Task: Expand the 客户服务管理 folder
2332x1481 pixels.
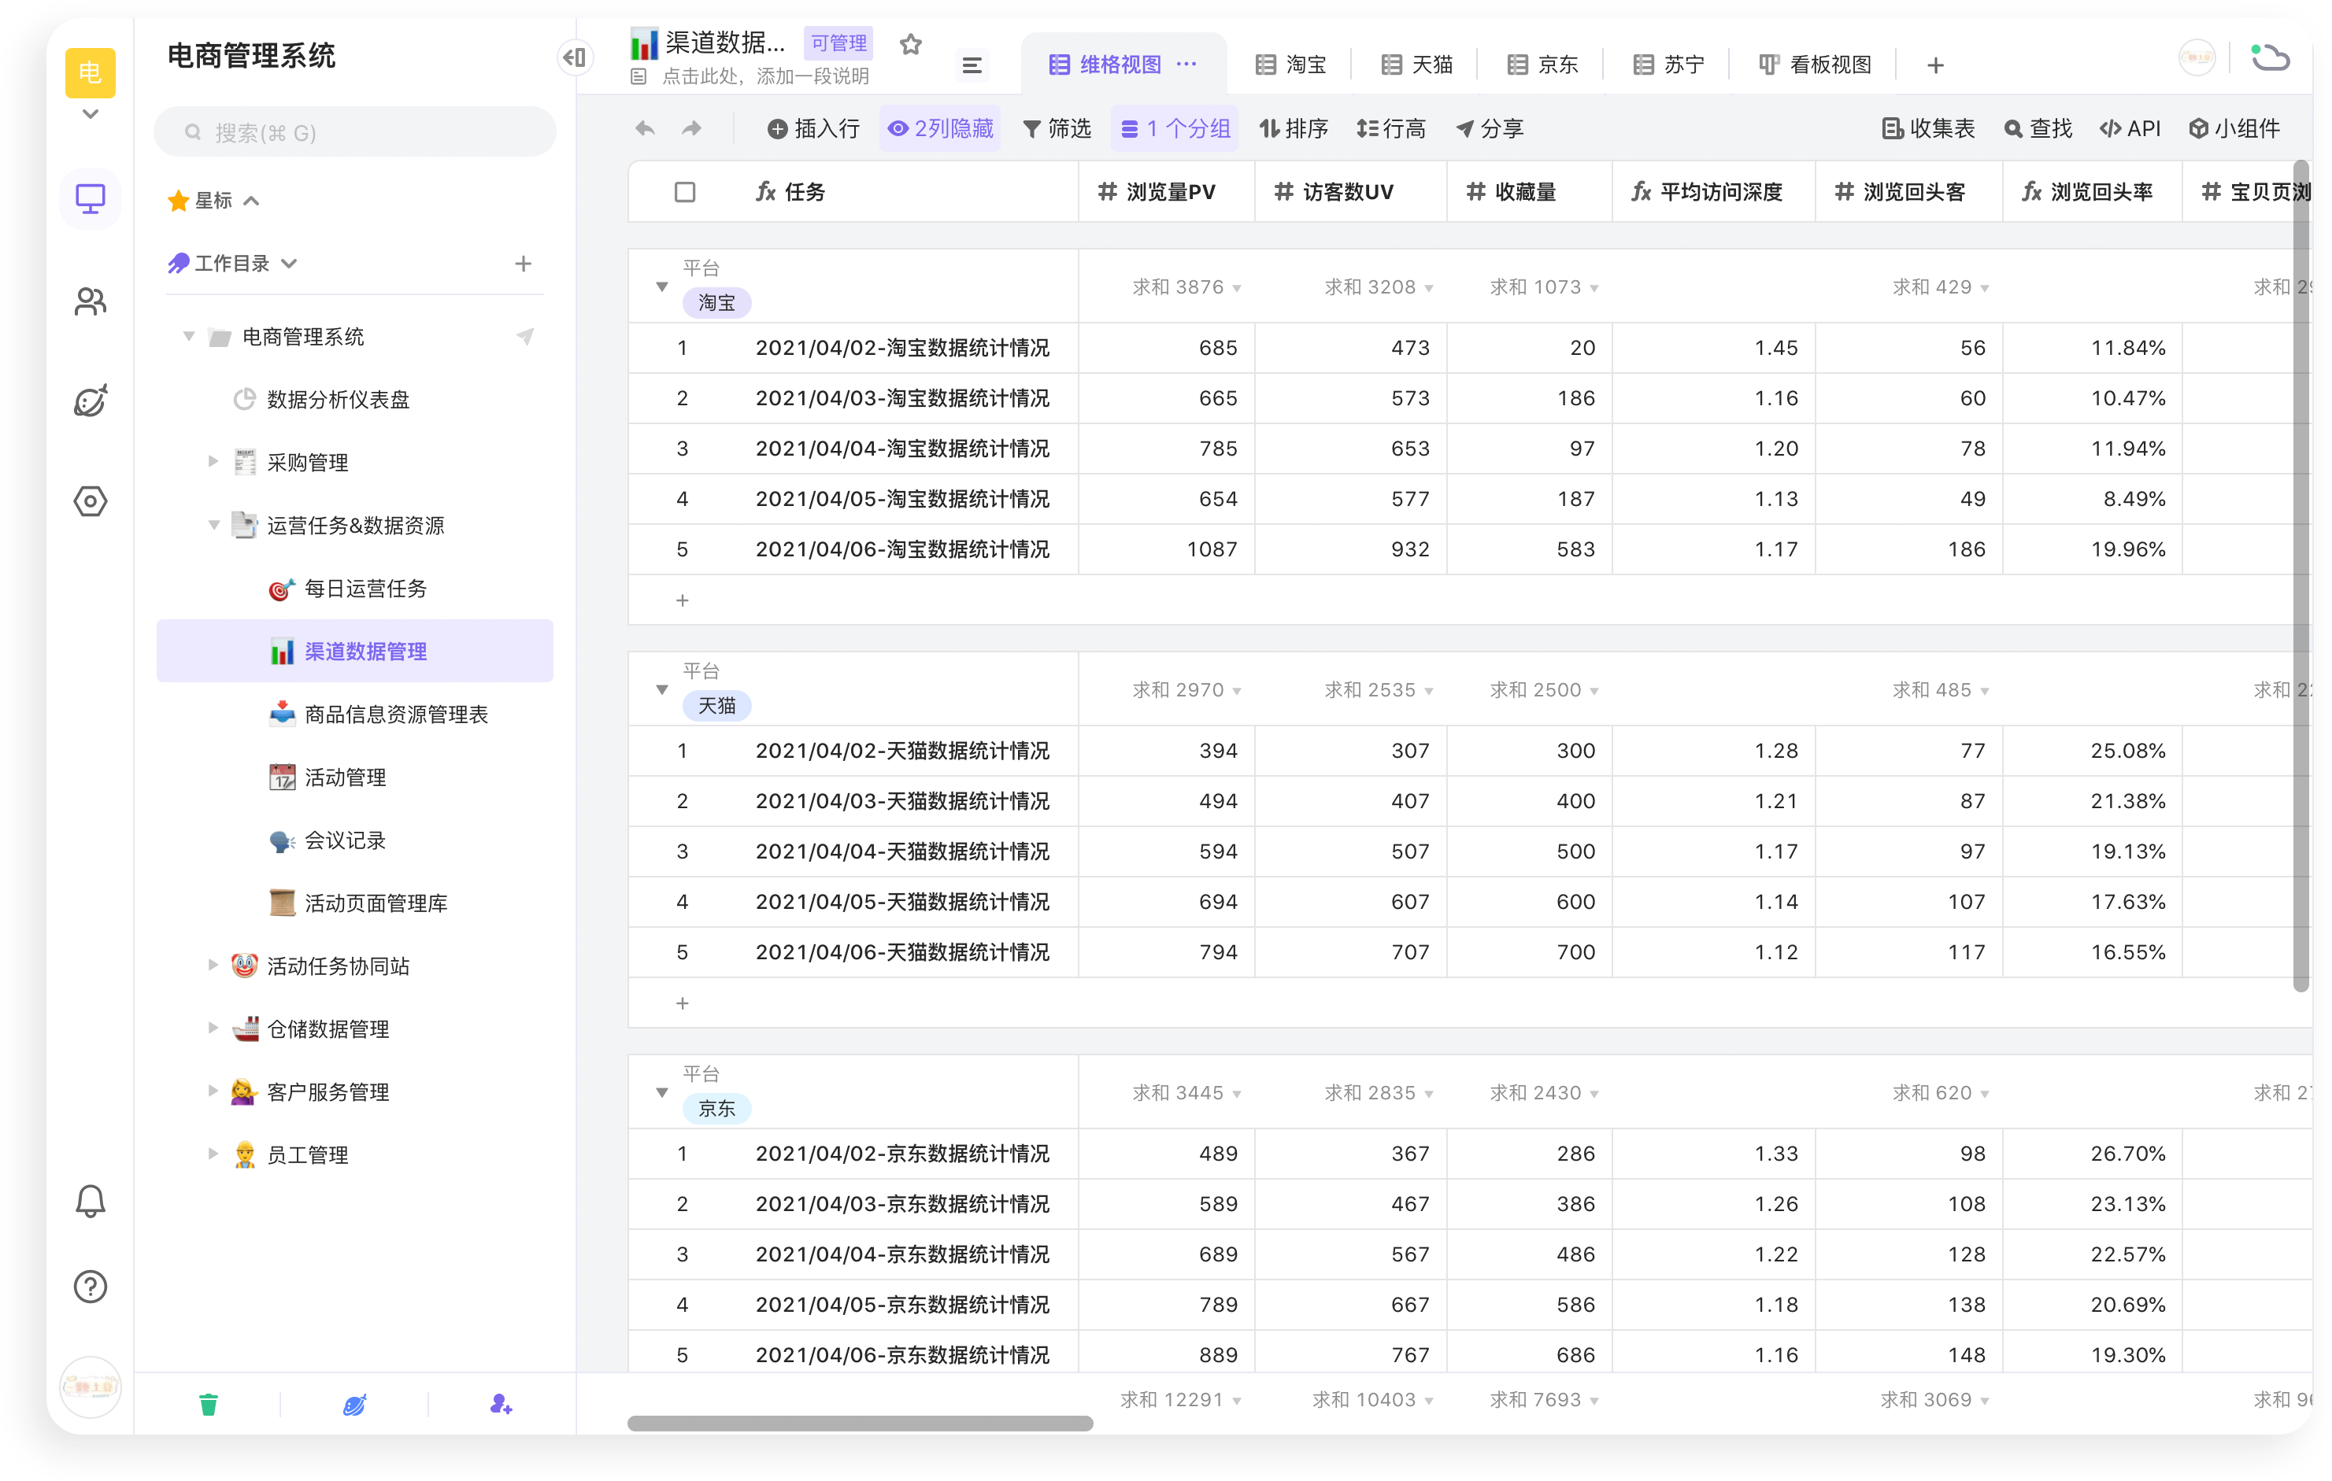Action: coord(213,1091)
